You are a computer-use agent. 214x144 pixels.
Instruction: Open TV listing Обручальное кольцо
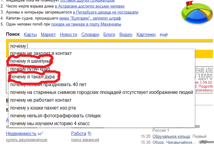point(171,136)
